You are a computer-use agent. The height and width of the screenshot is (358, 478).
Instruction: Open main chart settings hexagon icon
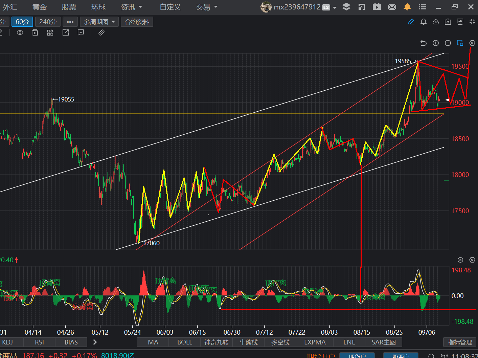click(472, 43)
